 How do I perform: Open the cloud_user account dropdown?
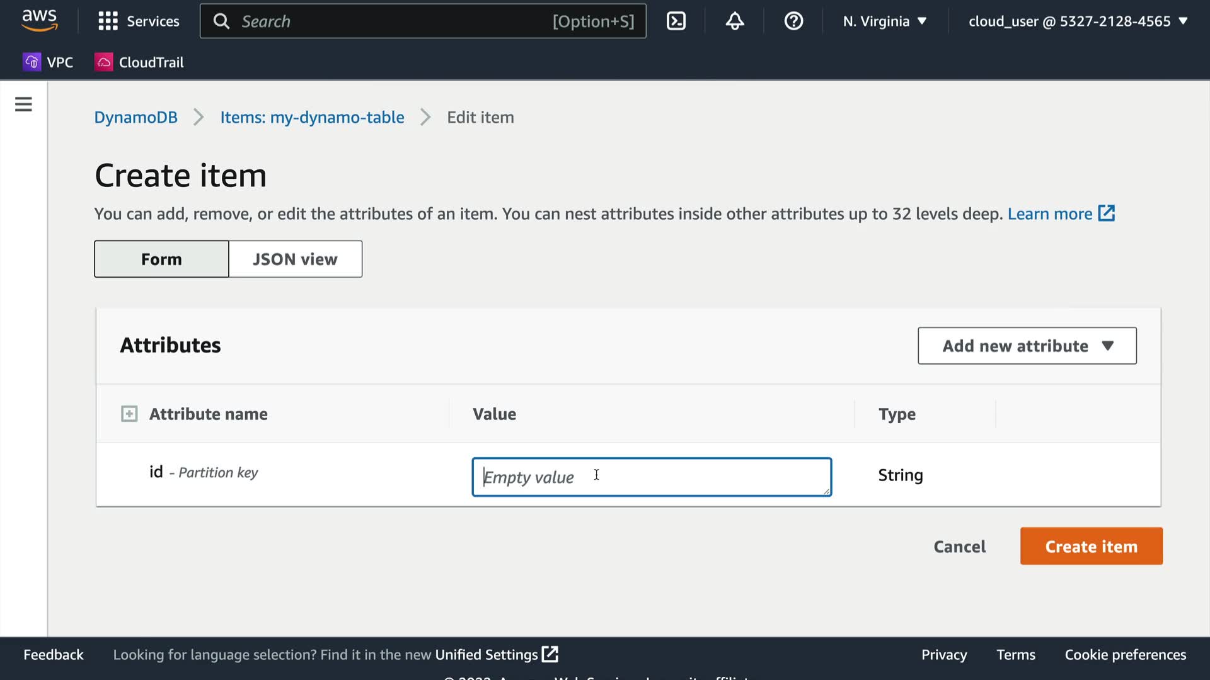[1078, 21]
